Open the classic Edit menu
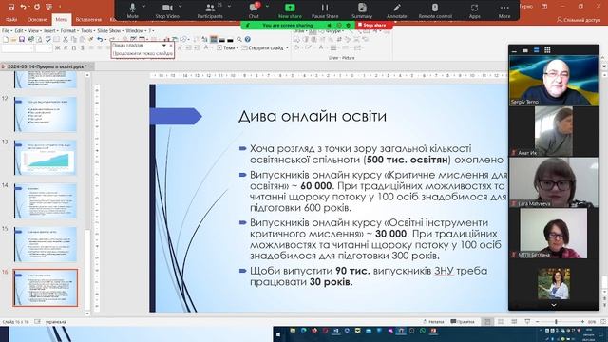Screen dimensions: 608x342 point(19,30)
